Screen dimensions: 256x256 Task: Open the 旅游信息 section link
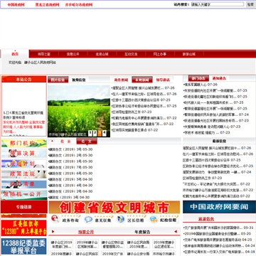click(x=206, y=219)
